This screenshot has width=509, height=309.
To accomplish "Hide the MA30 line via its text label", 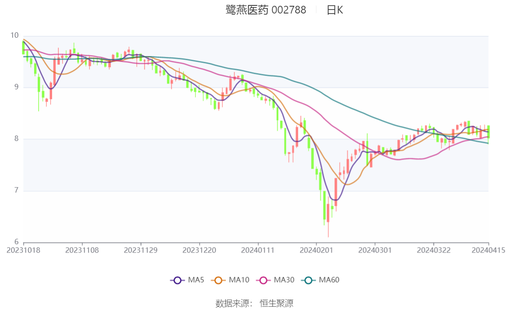I will [x=284, y=280].
